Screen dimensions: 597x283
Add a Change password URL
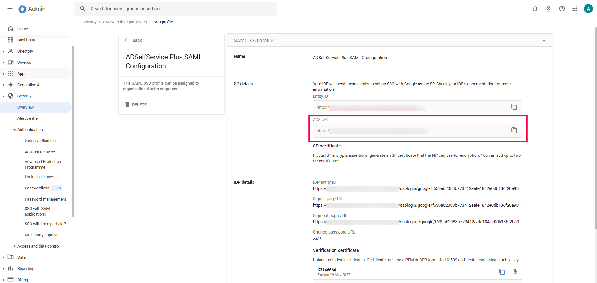click(317, 239)
